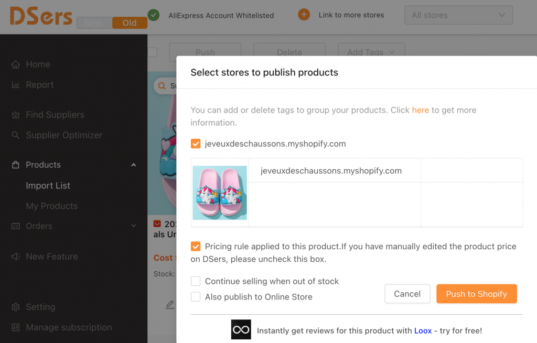The width and height of the screenshot is (537, 343).
Task: Open the All stores dropdown
Action: click(x=458, y=15)
